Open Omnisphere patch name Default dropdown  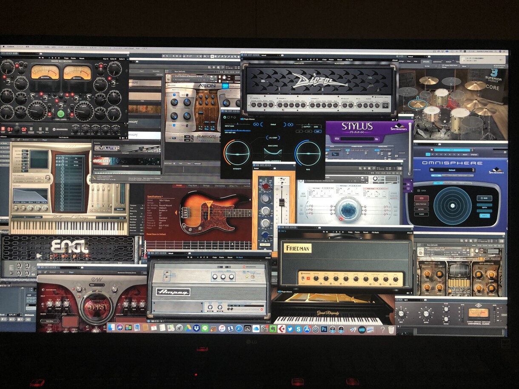click(x=452, y=170)
